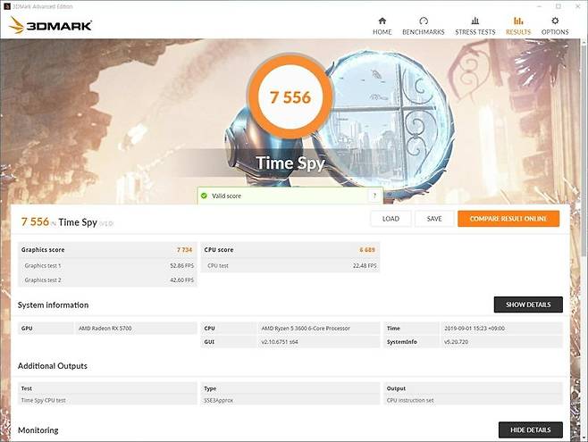588x442 pixels.
Task: Click the orange 7 556 score circle
Action: pyautogui.click(x=290, y=97)
